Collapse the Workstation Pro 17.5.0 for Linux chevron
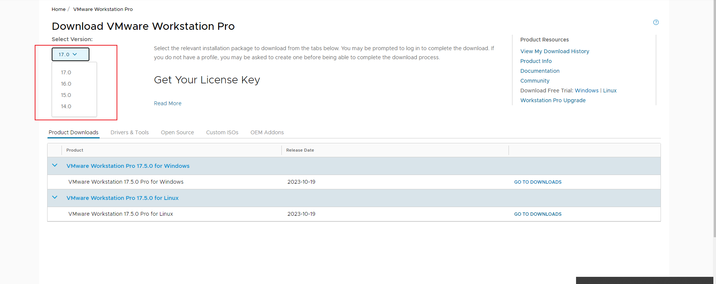 tap(55, 197)
